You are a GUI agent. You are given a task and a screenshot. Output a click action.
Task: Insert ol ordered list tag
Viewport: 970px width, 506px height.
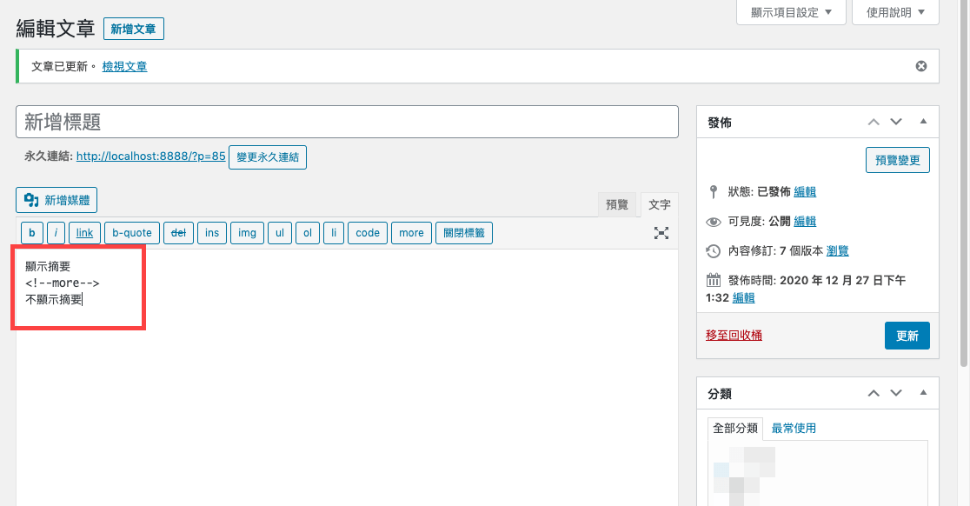click(x=308, y=233)
